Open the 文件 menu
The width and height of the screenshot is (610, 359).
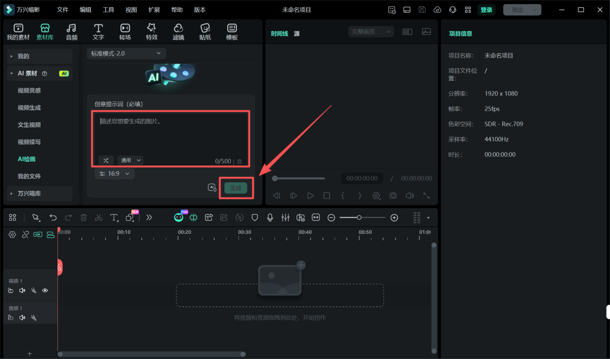[63, 10]
